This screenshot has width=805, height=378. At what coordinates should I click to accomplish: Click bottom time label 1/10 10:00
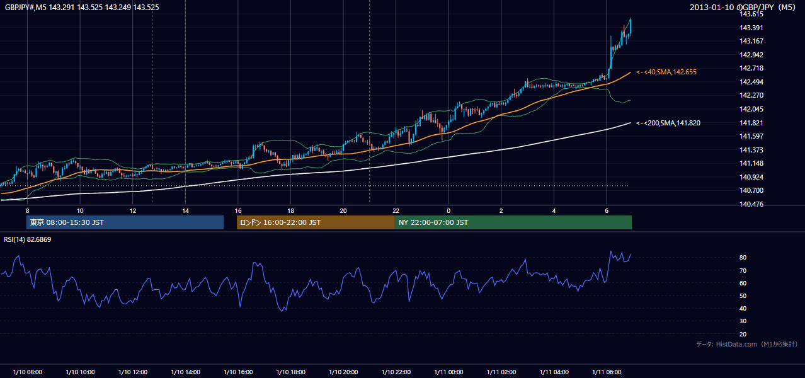[x=80, y=372]
